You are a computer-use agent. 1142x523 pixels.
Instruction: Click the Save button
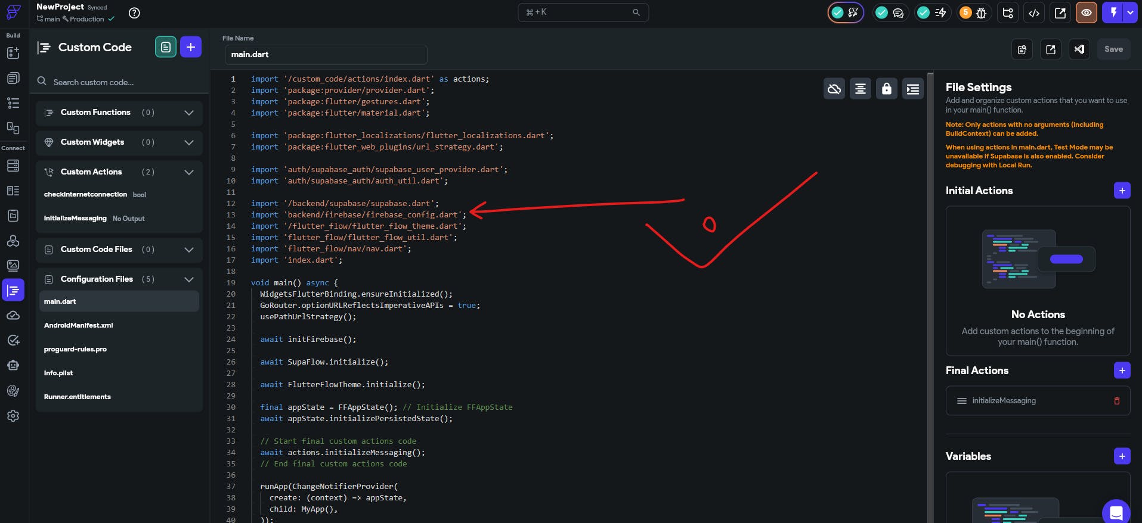click(1113, 49)
